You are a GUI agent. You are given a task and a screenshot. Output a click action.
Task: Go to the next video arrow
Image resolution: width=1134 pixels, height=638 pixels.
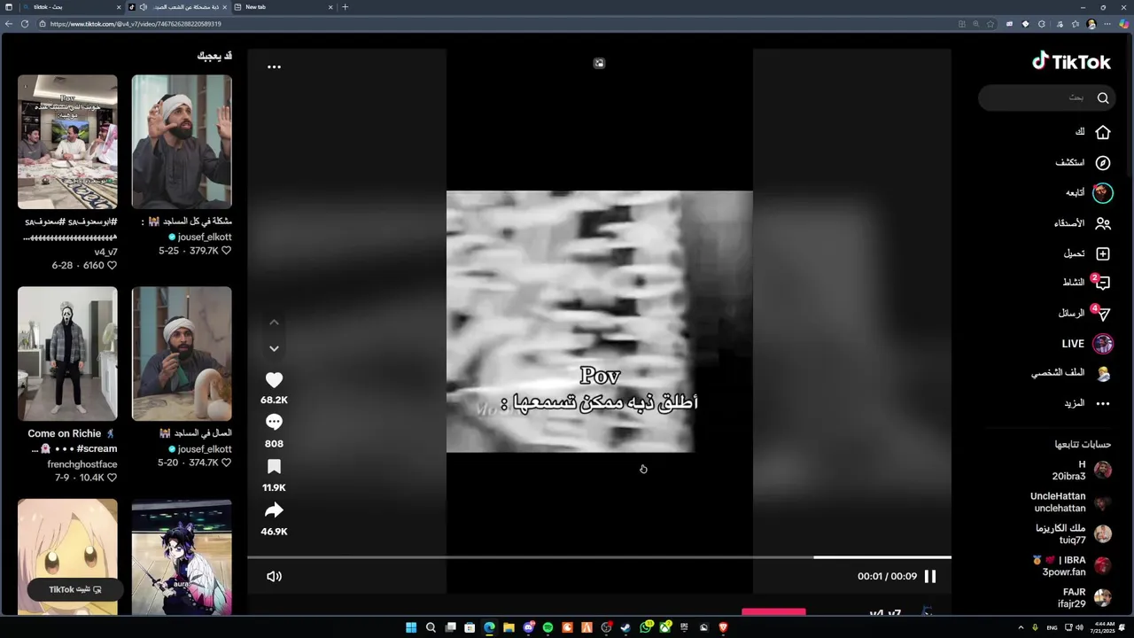(x=274, y=348)
